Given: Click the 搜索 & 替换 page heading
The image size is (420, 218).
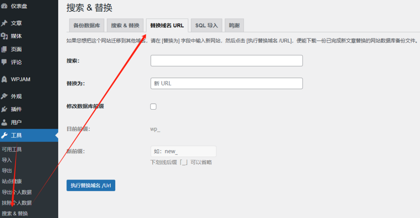Looking at the screenshot, I should [x=89, y=7].
